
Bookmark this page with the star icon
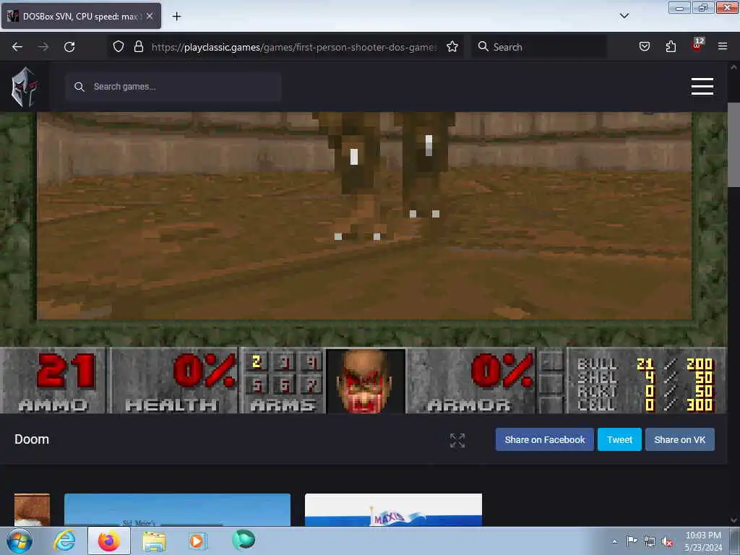tap(452, 46)
